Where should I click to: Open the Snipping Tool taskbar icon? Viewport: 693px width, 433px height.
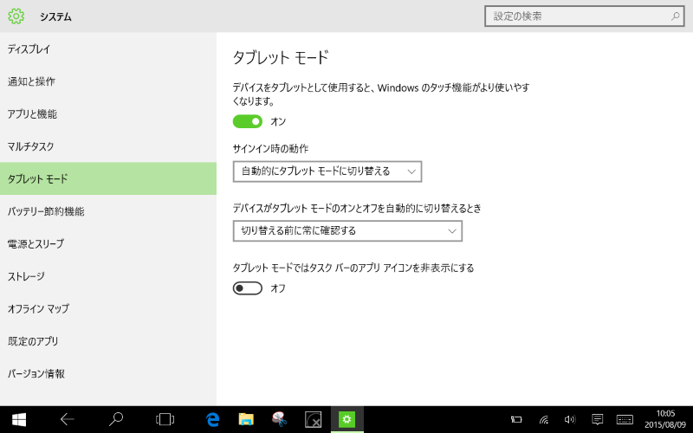coord(280,419)
